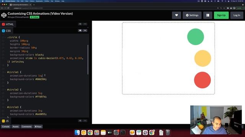Click the CodePen logo icon

[x=4, y=15]
